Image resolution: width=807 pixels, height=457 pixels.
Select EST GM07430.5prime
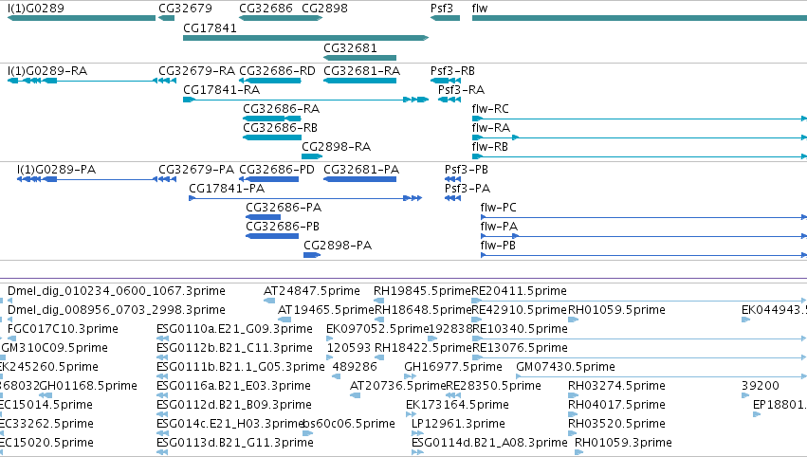[661, 376]
